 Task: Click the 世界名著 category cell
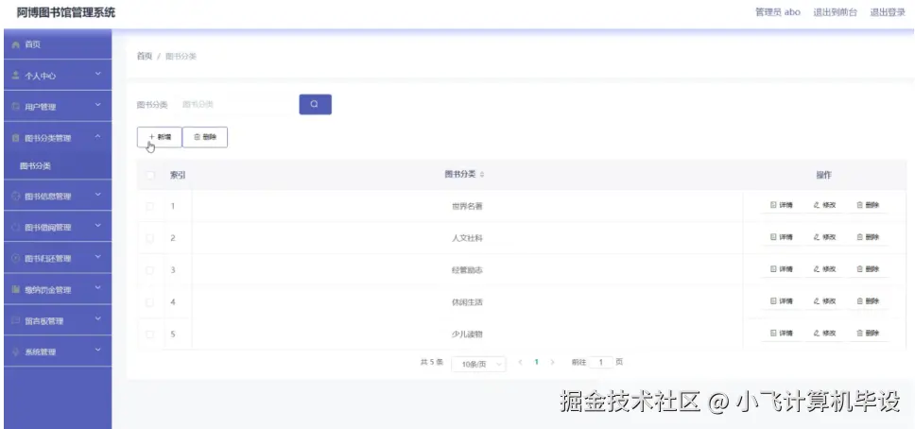[467, 206]
